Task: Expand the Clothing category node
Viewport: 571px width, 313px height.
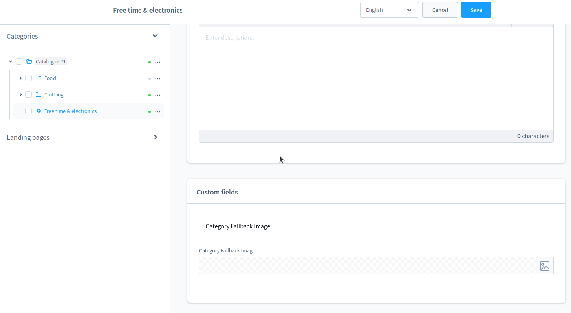Action: coord(20,94)
